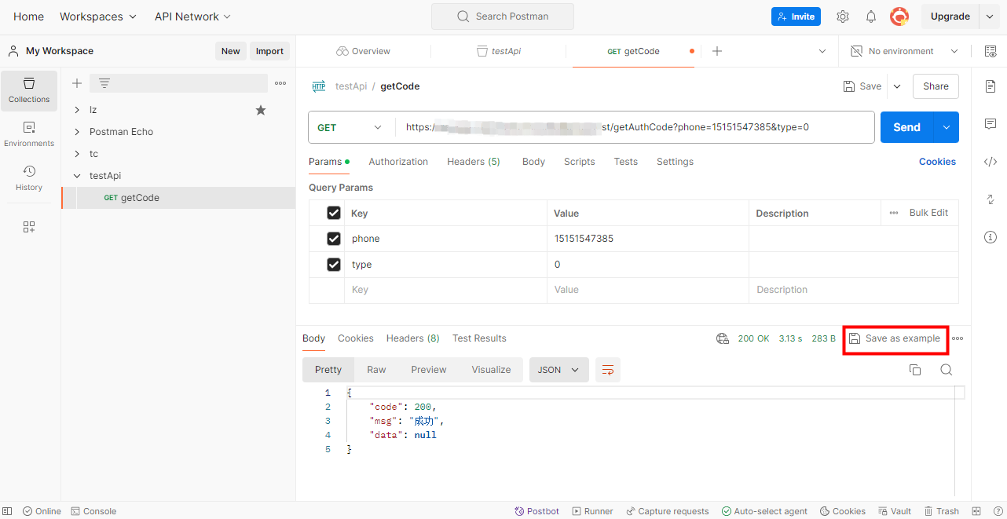Open the Send button dropdown arrow
This screenshot has height=519, width=1007.
[946, 127]
